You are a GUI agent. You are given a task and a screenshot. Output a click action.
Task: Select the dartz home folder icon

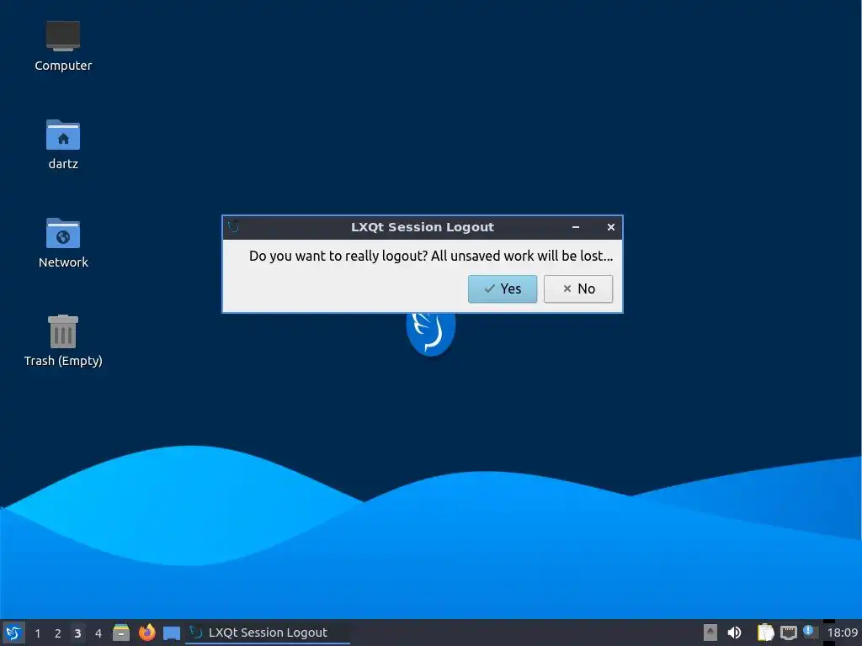[62, 145]
